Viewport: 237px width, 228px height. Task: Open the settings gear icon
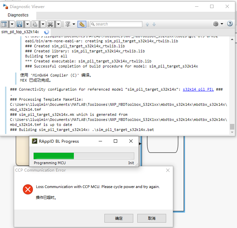[216, 24]
